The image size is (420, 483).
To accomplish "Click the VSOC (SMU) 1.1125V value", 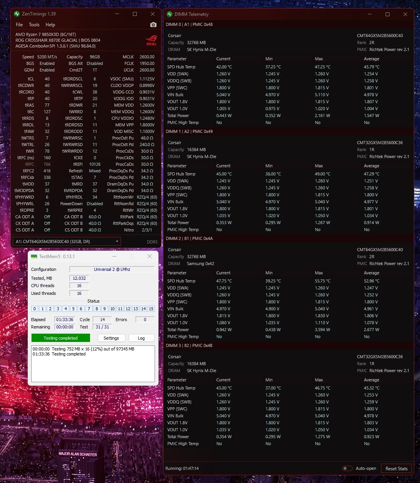I will pos(146,79).
